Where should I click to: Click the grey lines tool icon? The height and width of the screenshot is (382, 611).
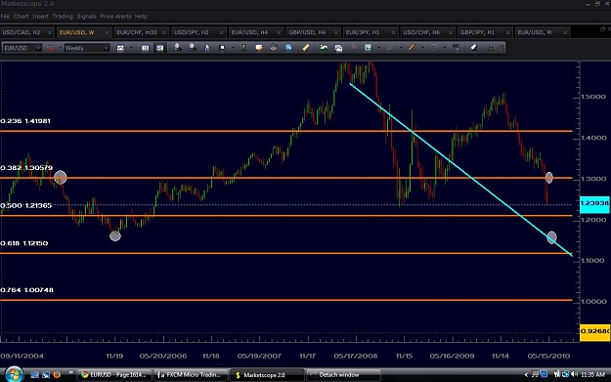click(x=354, y=48)
